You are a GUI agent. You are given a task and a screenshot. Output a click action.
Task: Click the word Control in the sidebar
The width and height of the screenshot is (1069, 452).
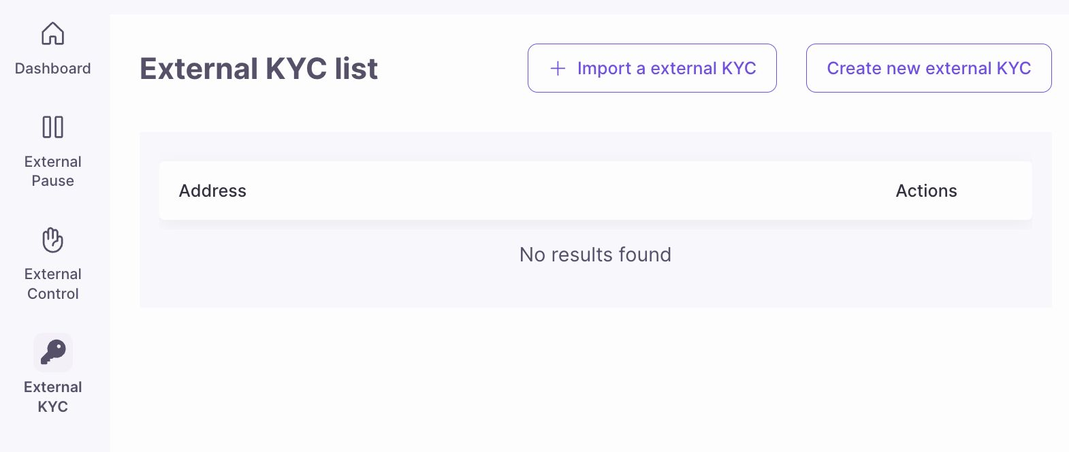point(52,294)
